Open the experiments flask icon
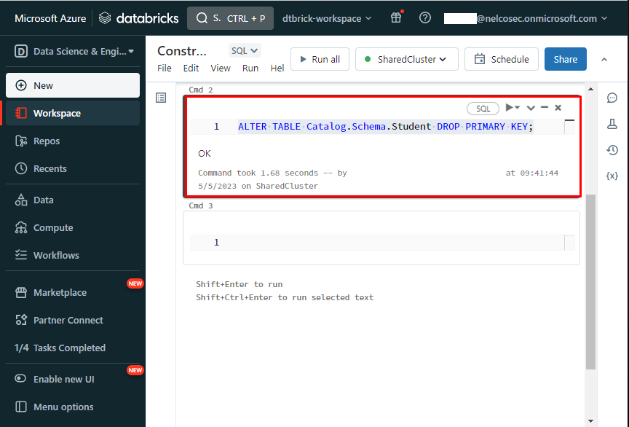The image size is (629, 427). tap(612, 125)
